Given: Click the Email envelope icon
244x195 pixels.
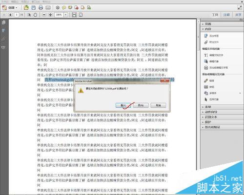Looking at the screenshot, I should click(48, 7).
